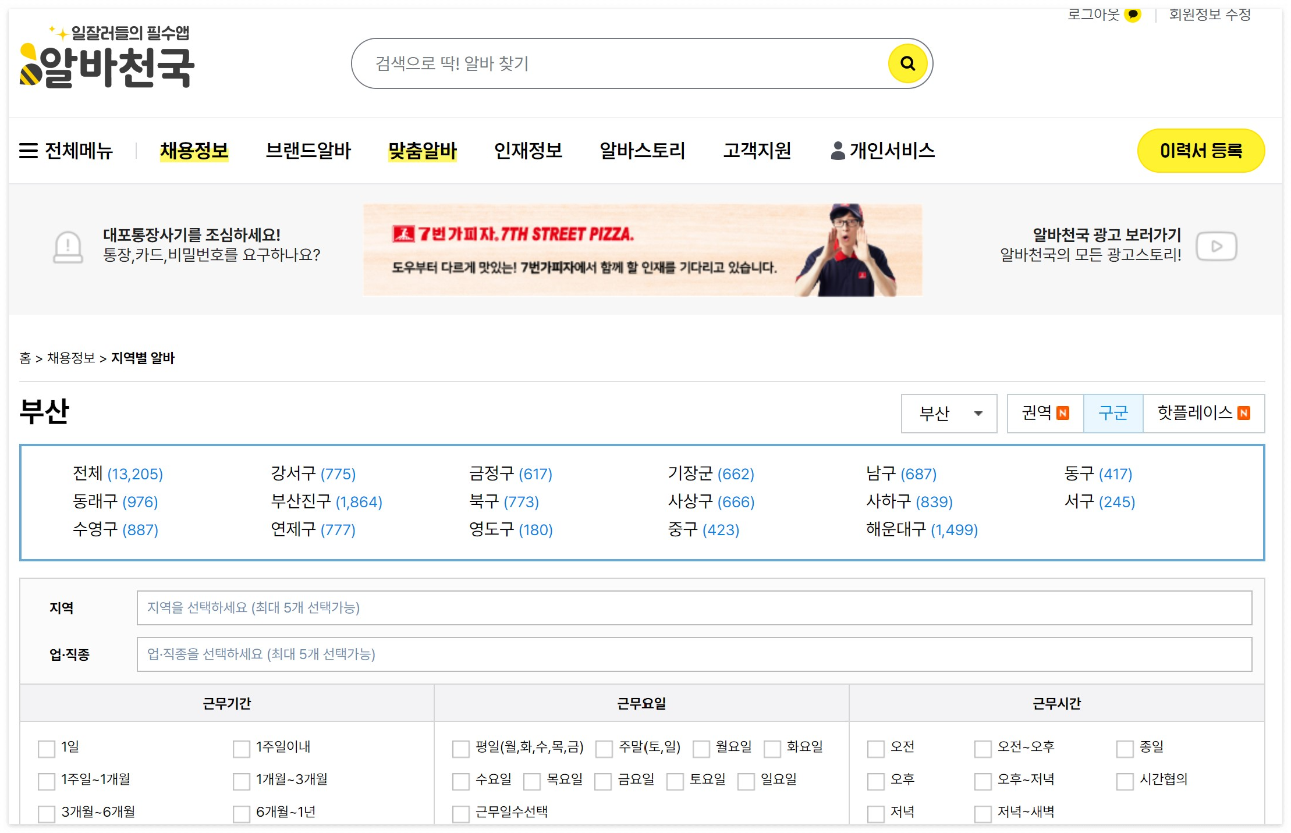Click the ad video play icon
The image size is (1291, 833).
pyautogui.click(x=1216, y=247)
